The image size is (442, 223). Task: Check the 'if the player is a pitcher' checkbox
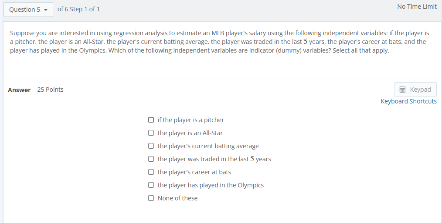(x=151, y=120)
